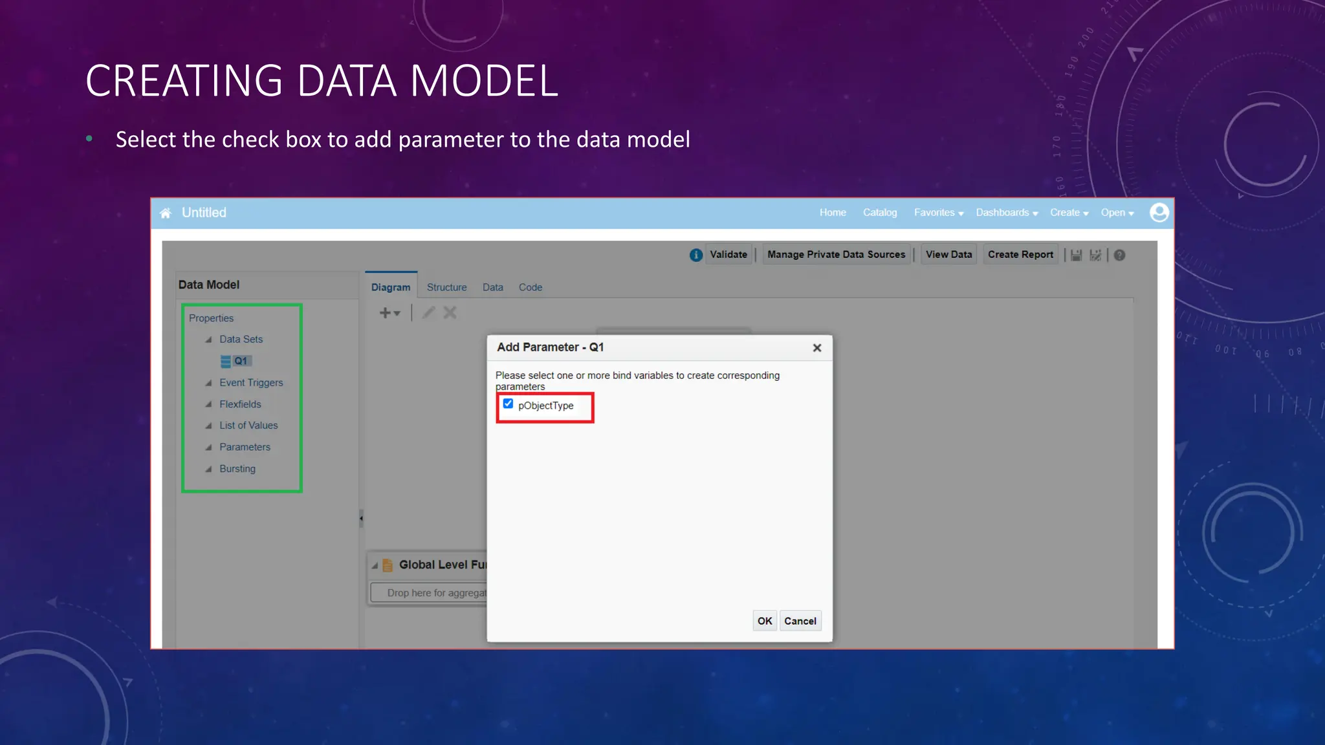Click the Drop here for aggregate function field
Image resolution: width=1325 pixels, height=745 pixels.
[x=429, y=593]
